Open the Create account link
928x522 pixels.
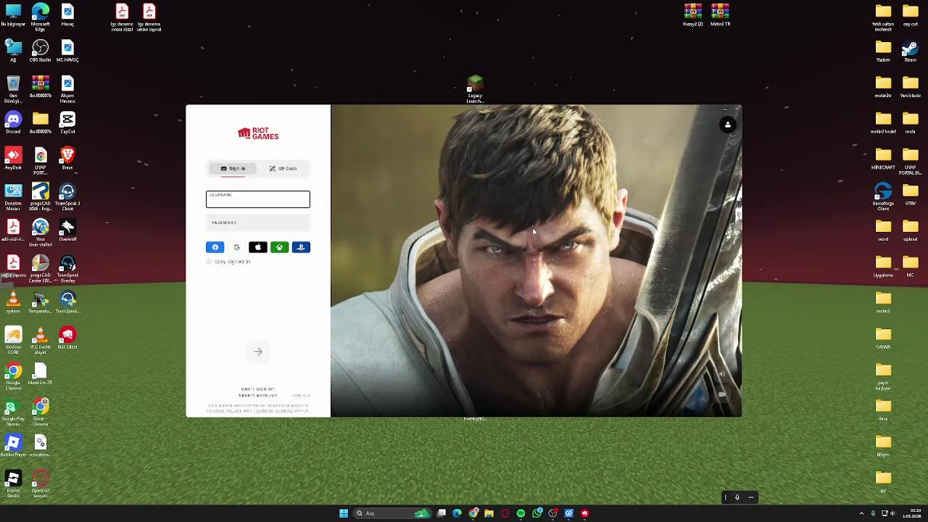(x=258, y=396)
